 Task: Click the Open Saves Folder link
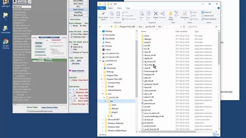pos(50,107)
